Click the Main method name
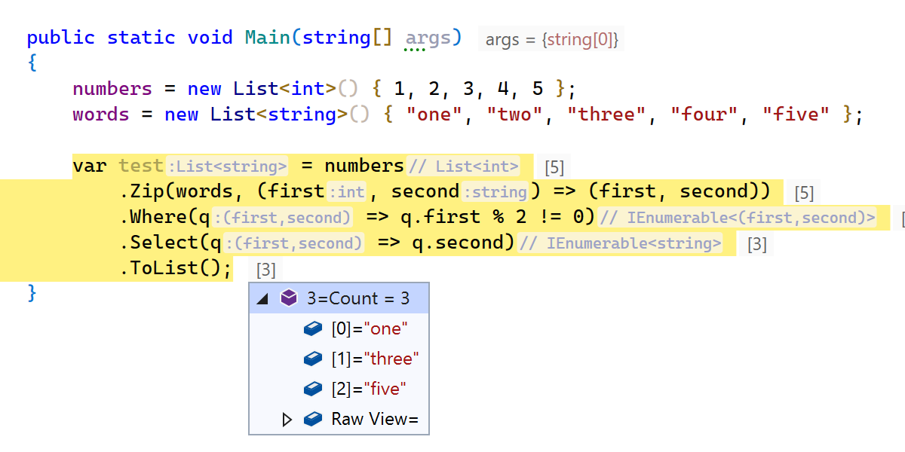Image resolution: width=905 pixels, height=452 pixels. tap(268, 38)
